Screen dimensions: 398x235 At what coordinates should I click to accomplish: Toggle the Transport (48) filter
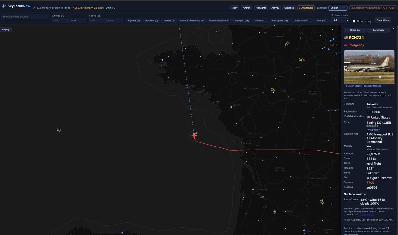pos(242,21)
